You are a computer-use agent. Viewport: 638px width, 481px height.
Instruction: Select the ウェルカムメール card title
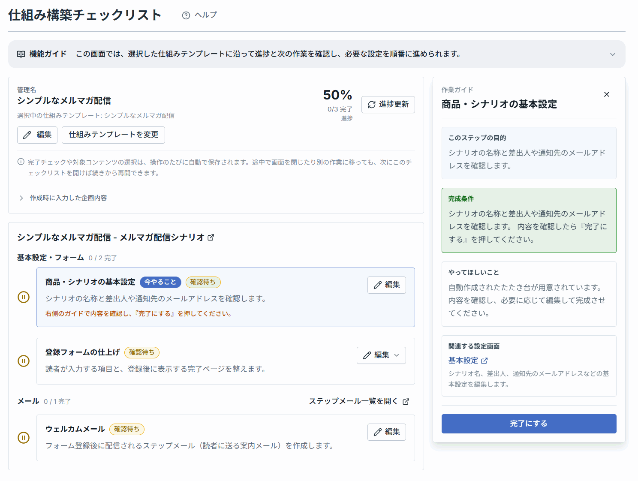(75, 429)
